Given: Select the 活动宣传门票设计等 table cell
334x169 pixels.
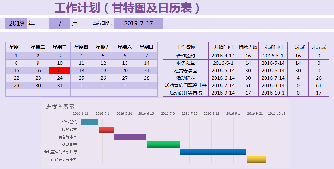Looking at the screenshot, I should [185, 86].
